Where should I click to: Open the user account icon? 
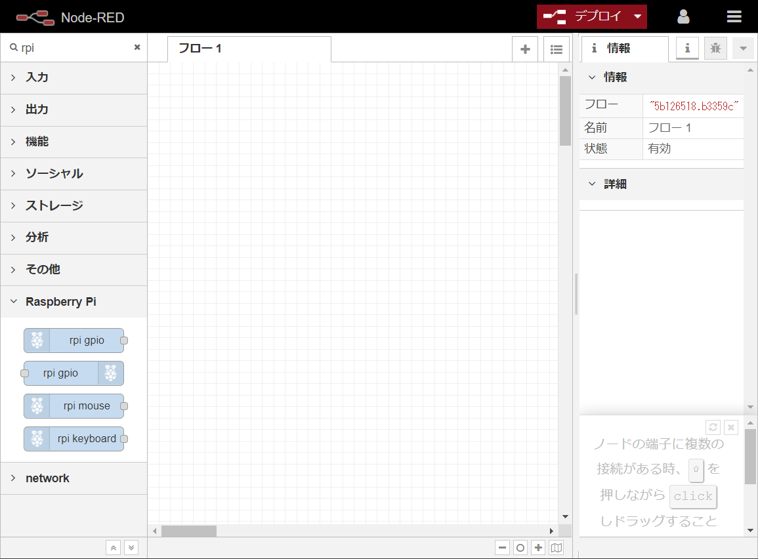click(x=683, y=17)
